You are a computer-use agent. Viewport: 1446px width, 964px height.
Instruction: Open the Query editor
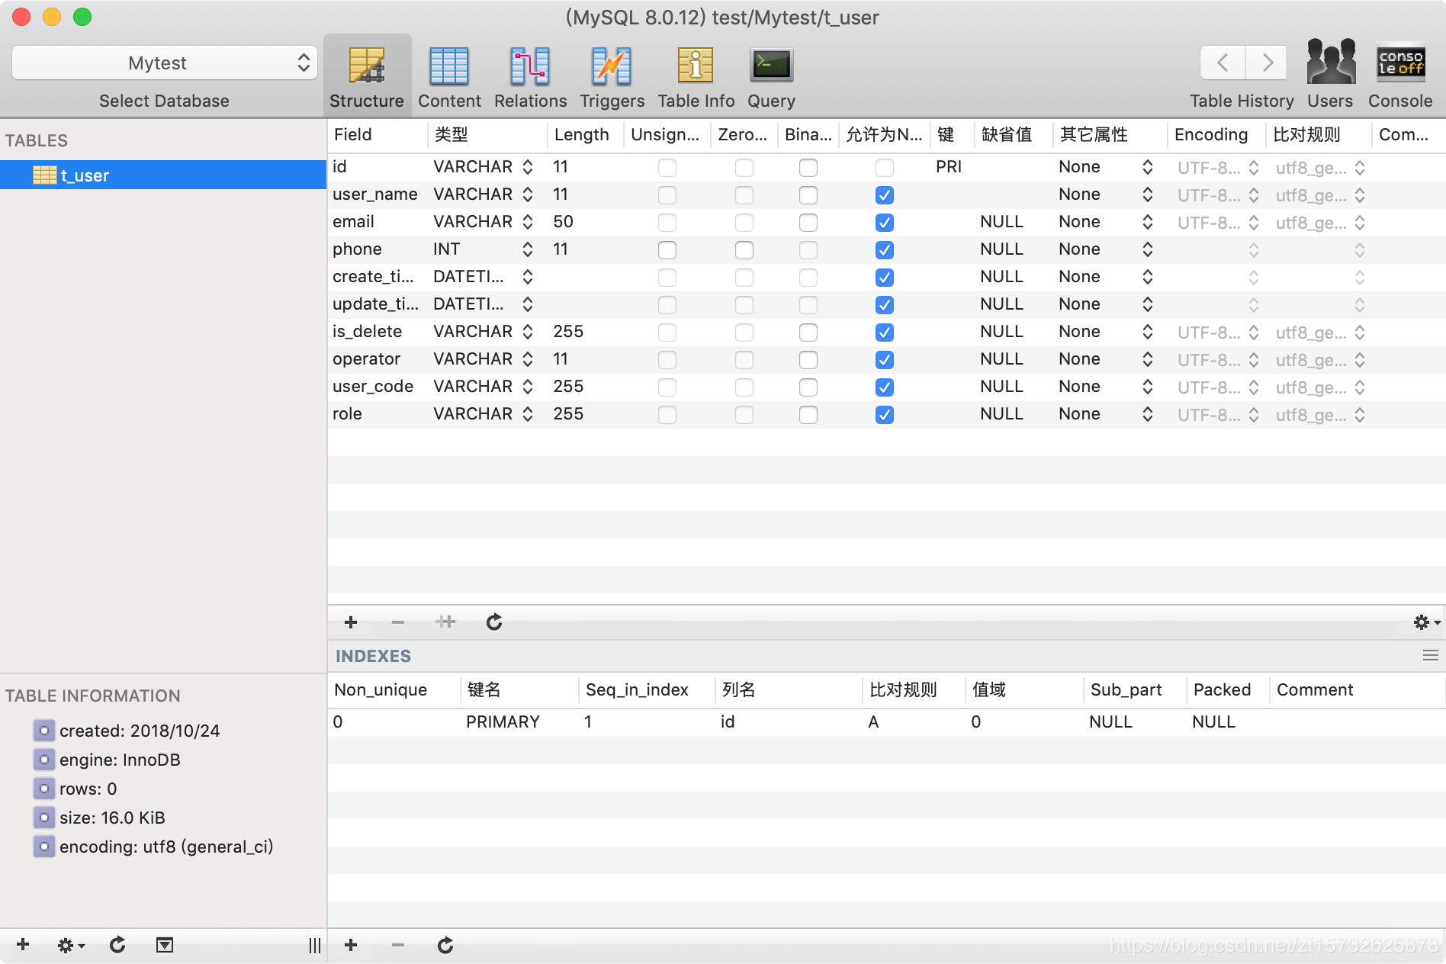click(x=771, y=76)
